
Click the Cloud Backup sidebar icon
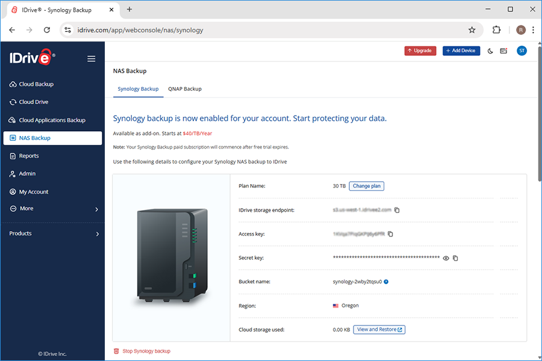pyautogui.click(x=13, y=84)
